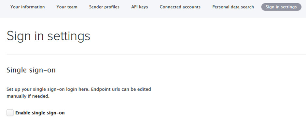
Task: Open the Your information tab
Action: [x=28, y=7]
